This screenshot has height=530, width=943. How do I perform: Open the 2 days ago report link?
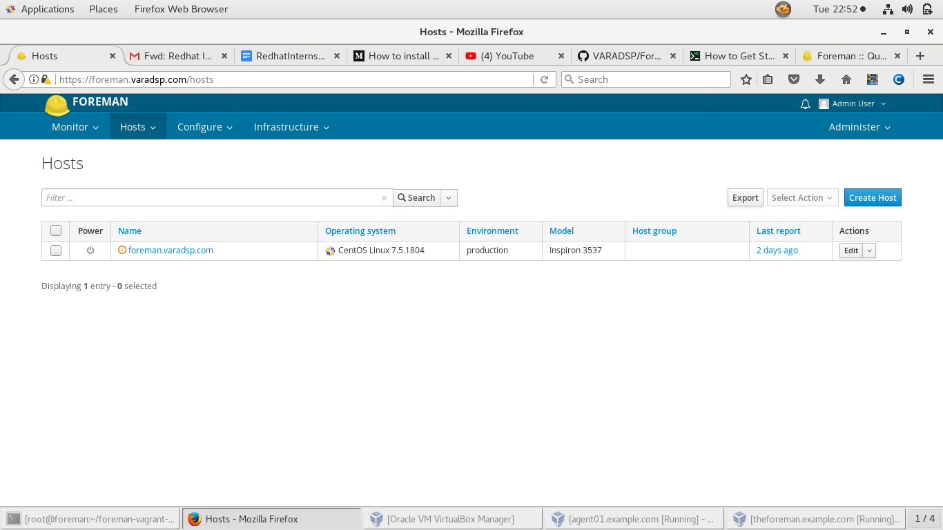(777, 251)
